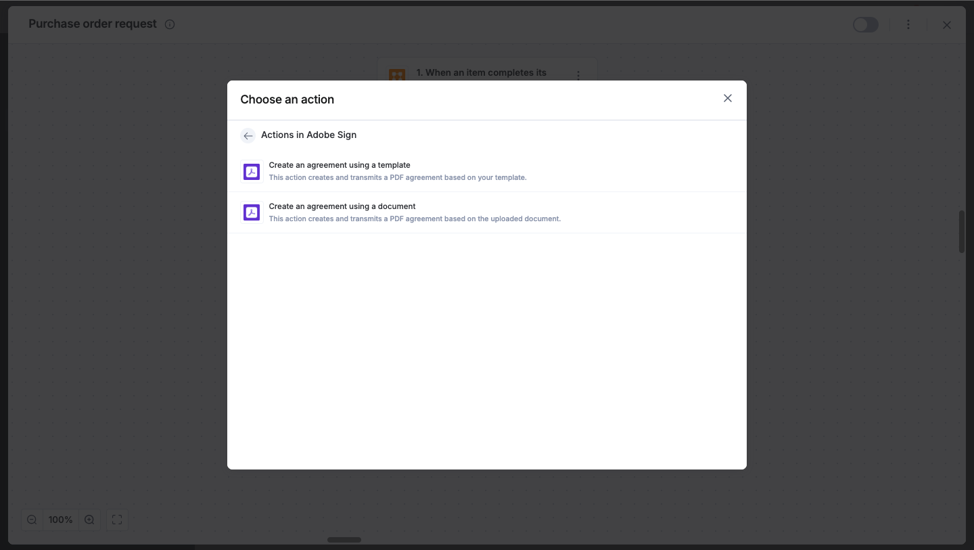Viewport: 974px width, 550px height.
Task: Click the vertical scrollbar on the right edge
Action: tap(962, 231)
